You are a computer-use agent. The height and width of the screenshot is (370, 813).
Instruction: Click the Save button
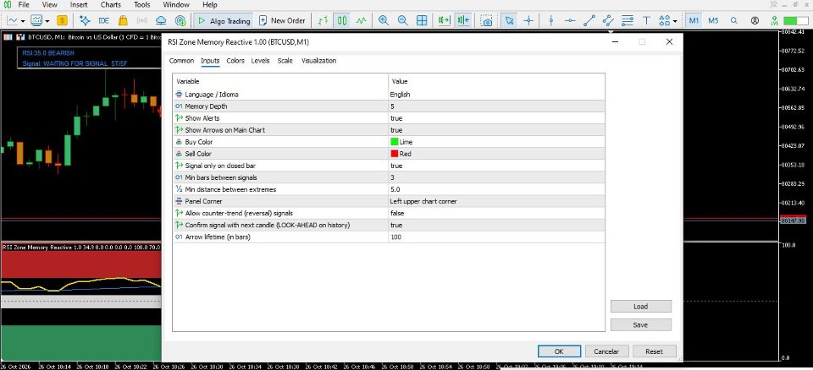(641, 325)
